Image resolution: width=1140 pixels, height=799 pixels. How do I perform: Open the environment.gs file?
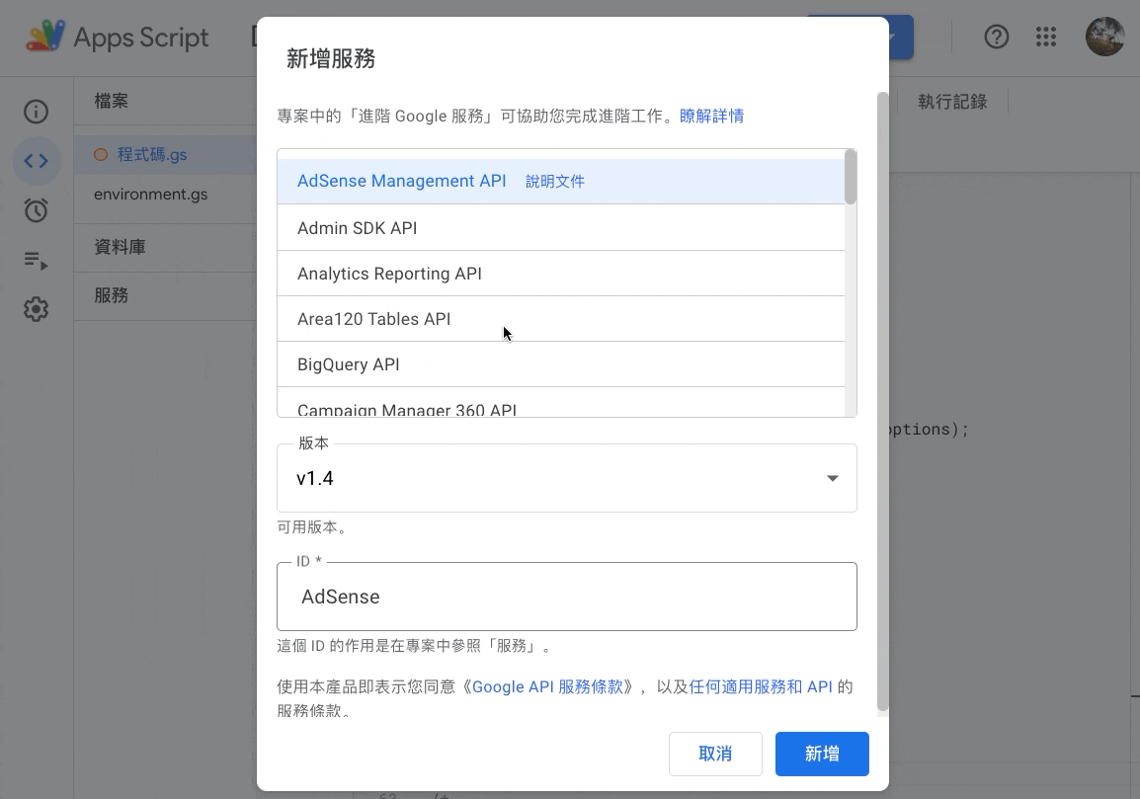click(150, 195)
